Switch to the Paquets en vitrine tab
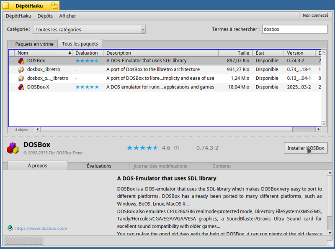This screenshot has height=249, width=335. click(x=34, y=44)
